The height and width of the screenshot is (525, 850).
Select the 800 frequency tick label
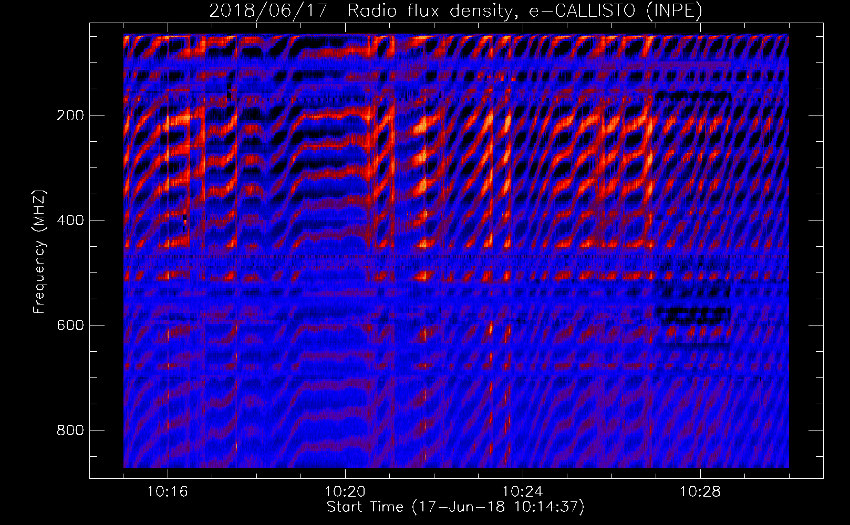[70, 430]
